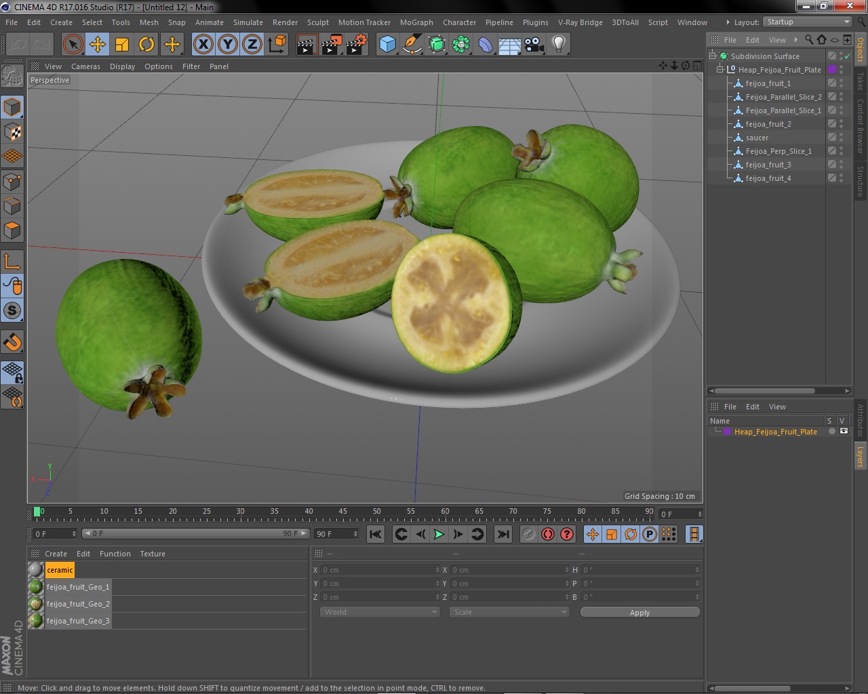
Task: Toggle X axis lock
Action: point(203,45)
